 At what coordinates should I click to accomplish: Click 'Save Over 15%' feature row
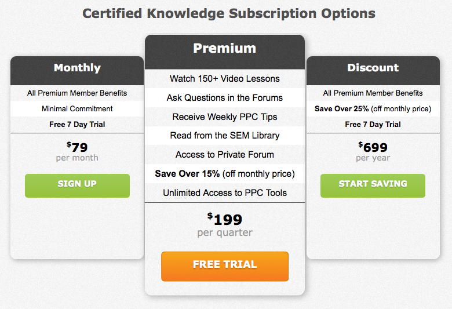point(225,174)
